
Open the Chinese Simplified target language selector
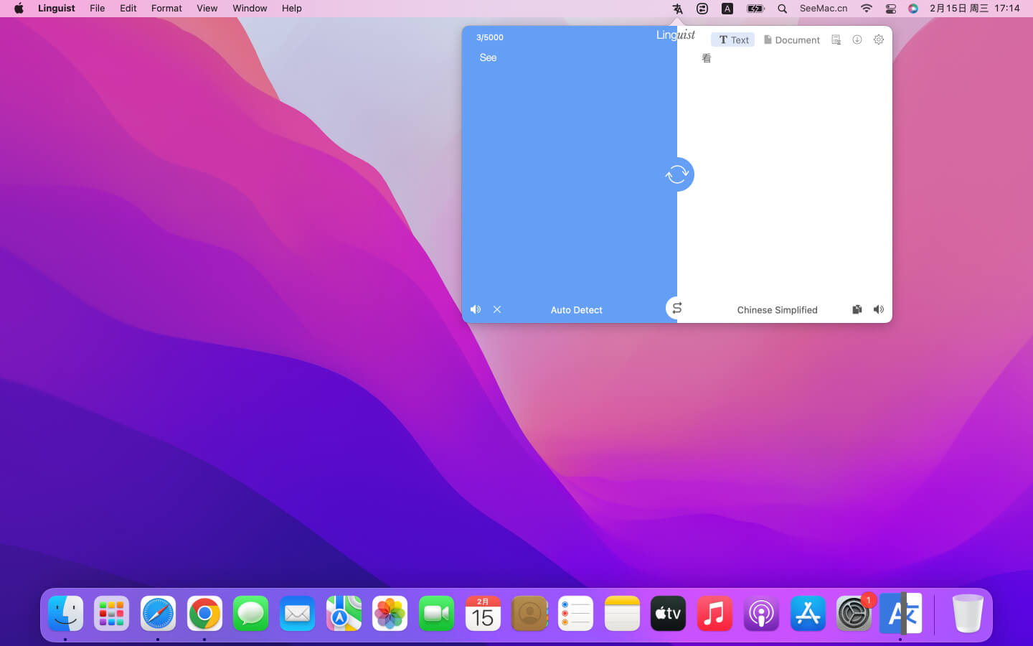(777, 310)
